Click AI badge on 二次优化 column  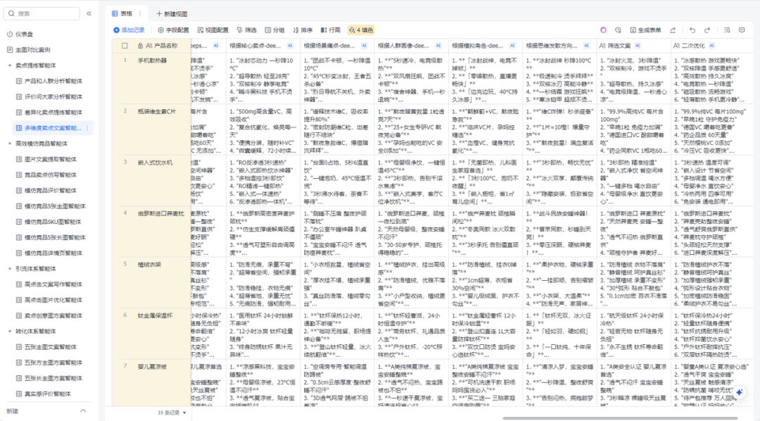pos(711,46)
